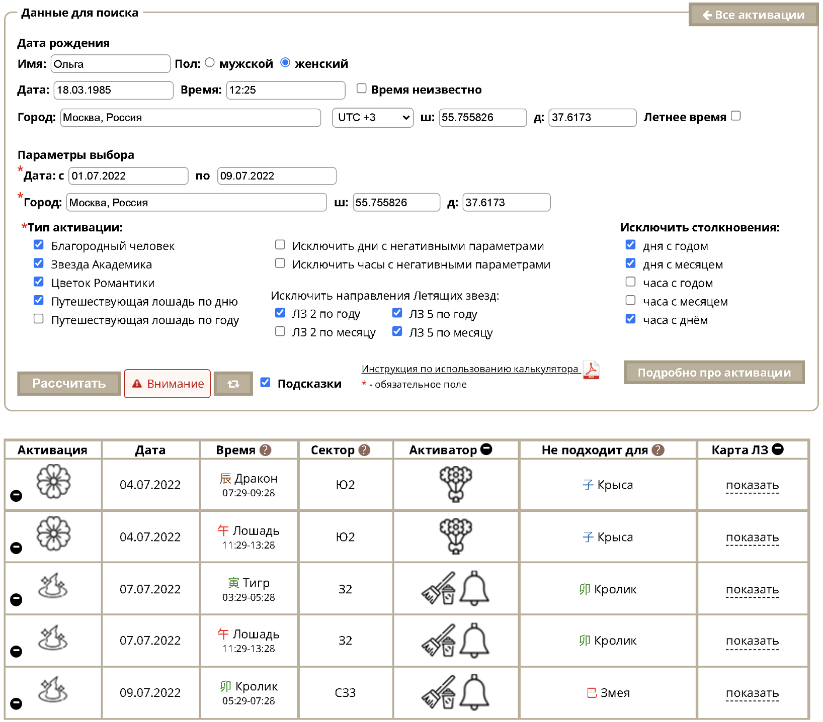
Task: Remove 04.07 Лошадь row with minus icon
Action: 16,548
